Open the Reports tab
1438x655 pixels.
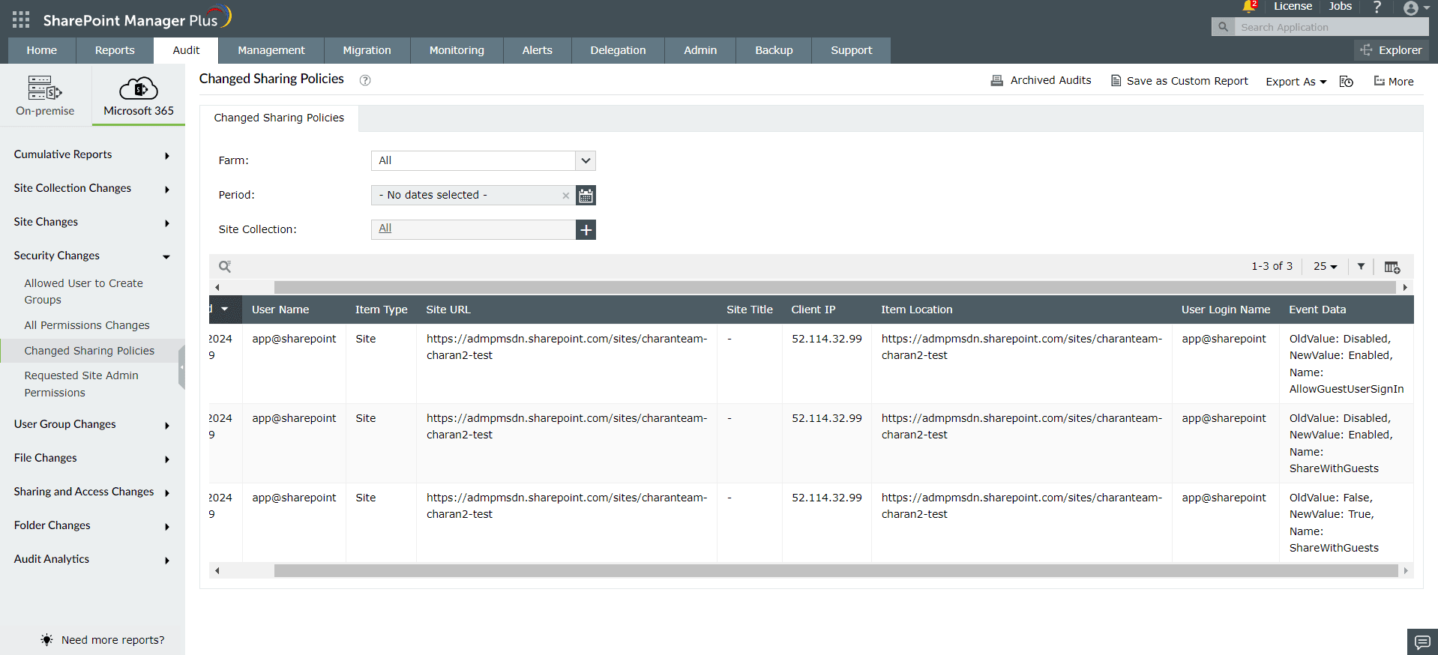pyautogui.click(x=115, y=50)
